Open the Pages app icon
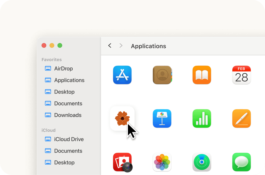 [242, 118]
